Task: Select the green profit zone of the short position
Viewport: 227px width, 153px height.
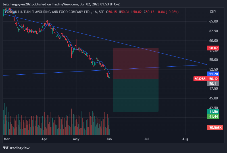Action: coord(136,95)
